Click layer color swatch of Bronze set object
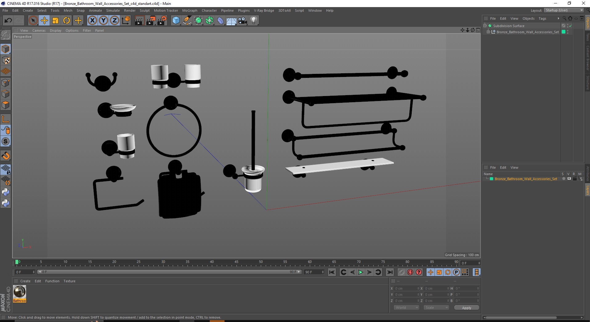This screenshot has height=322, width=590. point(564,32)
